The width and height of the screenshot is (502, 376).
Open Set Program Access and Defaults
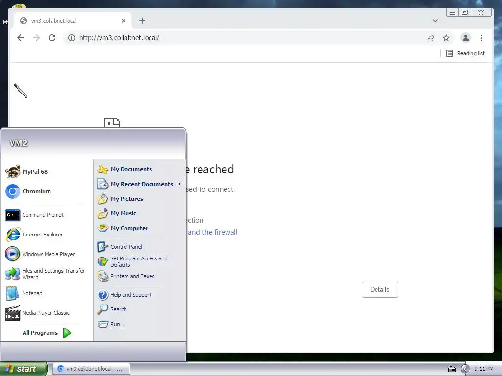[140, 261]
